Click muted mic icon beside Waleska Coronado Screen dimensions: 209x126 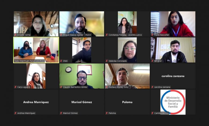click(x=107, y=61)
